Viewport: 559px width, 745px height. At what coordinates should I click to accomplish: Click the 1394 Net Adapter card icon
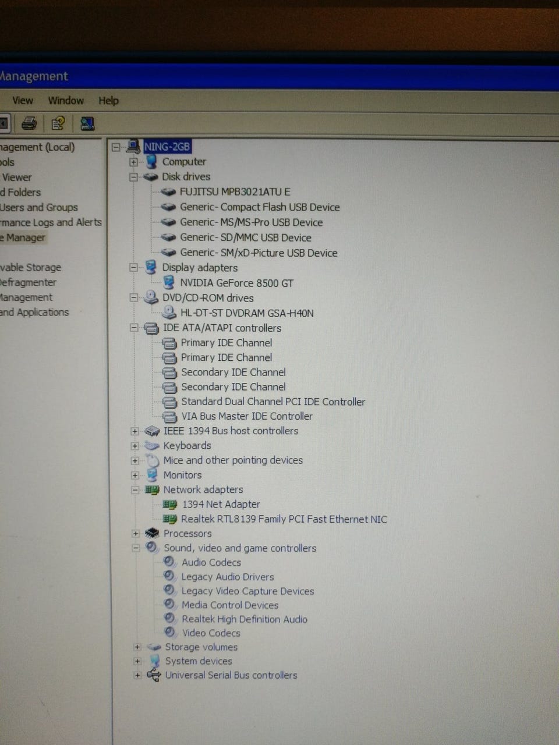(x=170, y=505)
